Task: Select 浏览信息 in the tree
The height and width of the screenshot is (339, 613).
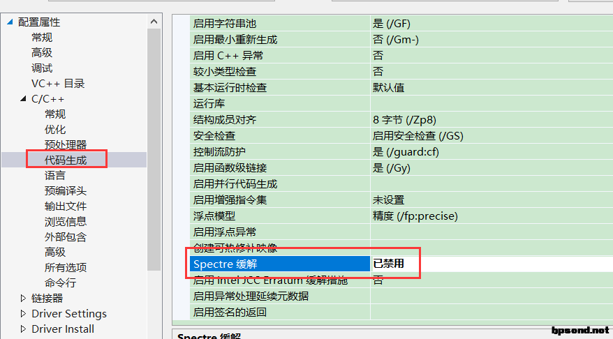Action: point(66,221)
